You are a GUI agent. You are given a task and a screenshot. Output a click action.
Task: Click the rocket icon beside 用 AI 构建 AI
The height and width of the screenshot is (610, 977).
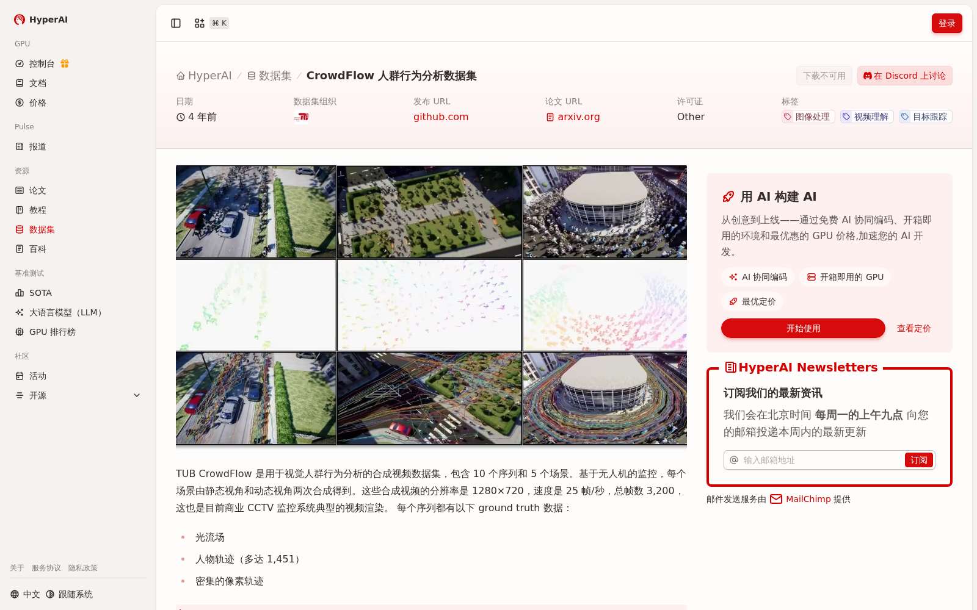click(728, 196)
